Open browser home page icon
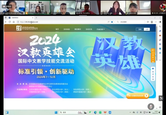This screenshot has width=166, height=115. pyautogui.click(x=14, y=22)
